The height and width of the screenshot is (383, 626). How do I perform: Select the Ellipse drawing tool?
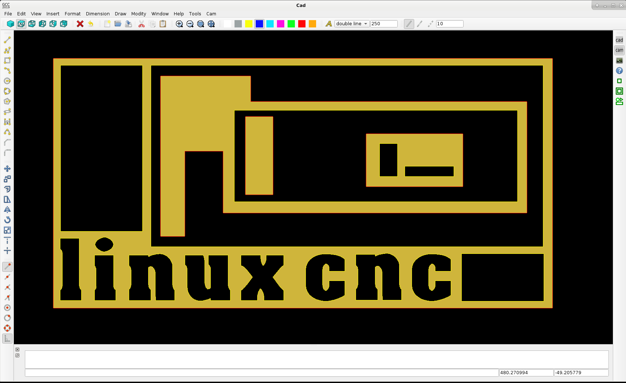[x=7, y=112]
